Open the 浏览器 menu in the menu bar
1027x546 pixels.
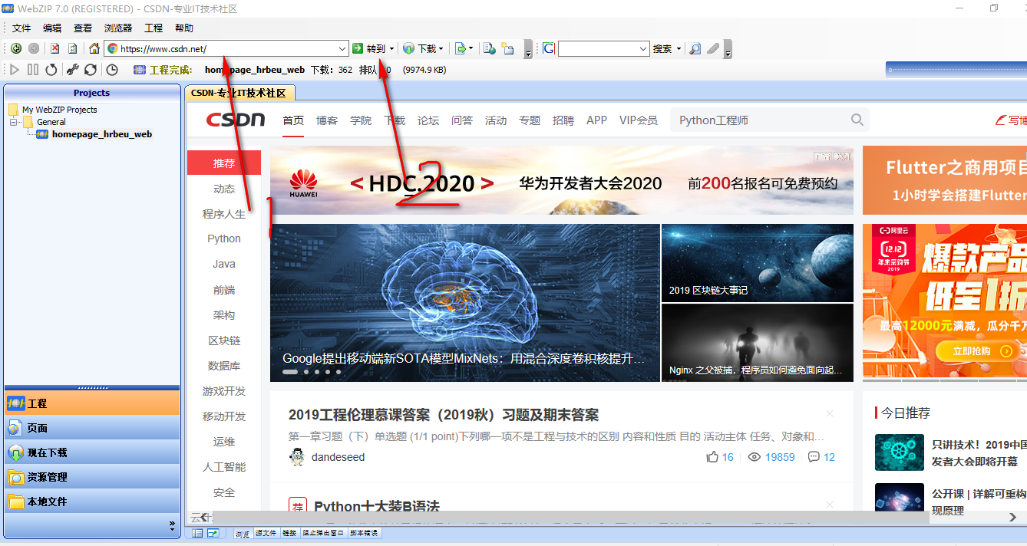[117, 28]
